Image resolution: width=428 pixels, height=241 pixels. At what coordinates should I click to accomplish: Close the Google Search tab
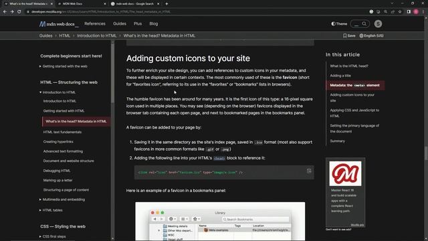pos(158,4)
